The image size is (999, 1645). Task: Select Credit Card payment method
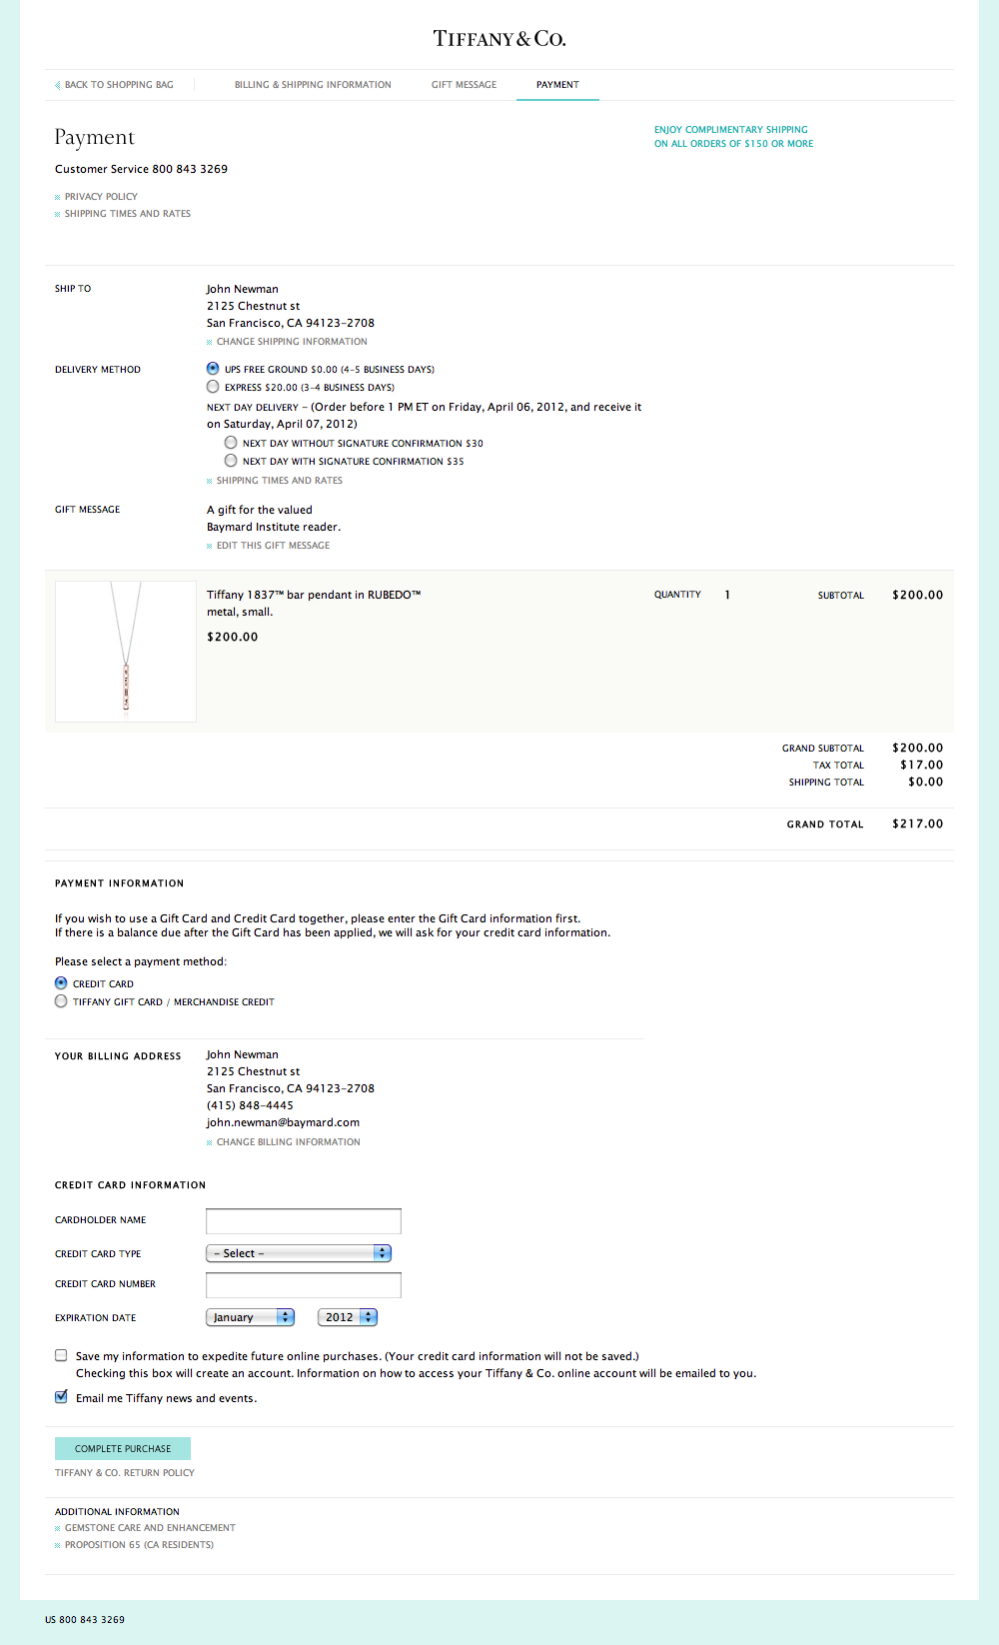click(x=61, y=983)
